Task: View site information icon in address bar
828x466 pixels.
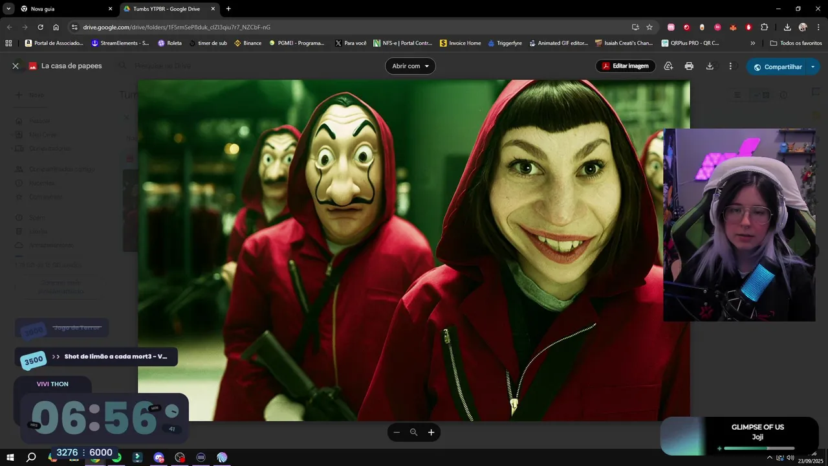Action: pyautogui.click(x=74, y=27)
